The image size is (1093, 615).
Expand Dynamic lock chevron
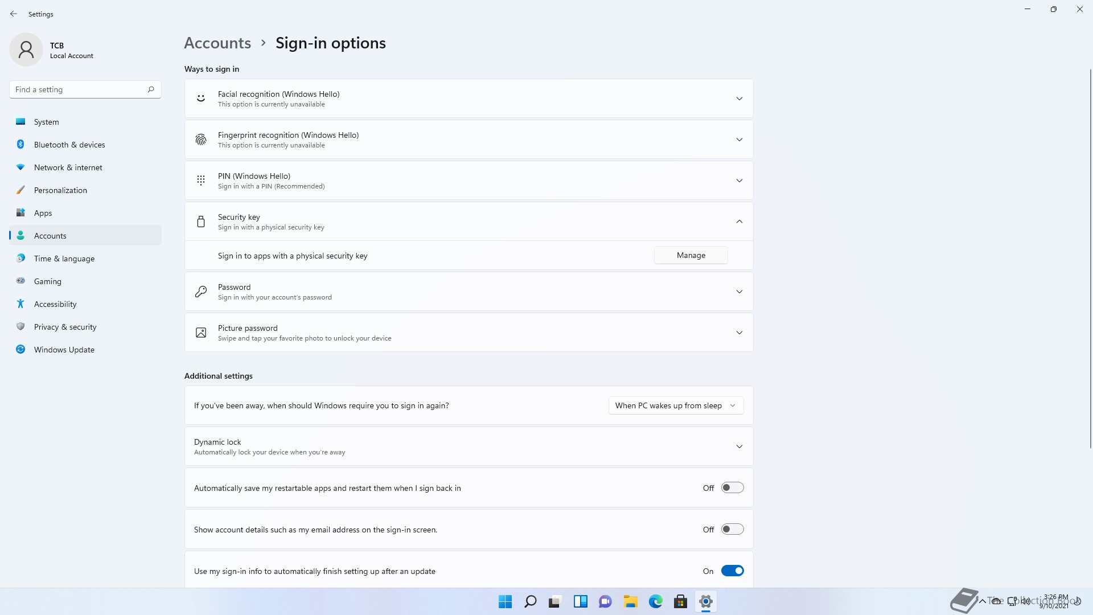point(739,446)
